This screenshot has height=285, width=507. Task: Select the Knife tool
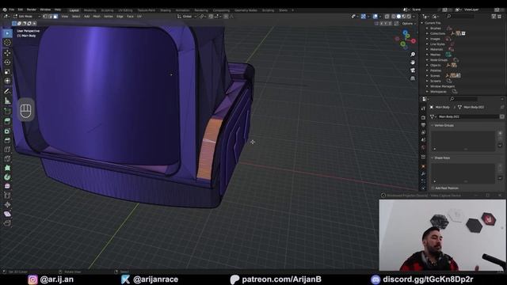pos(7,158)
